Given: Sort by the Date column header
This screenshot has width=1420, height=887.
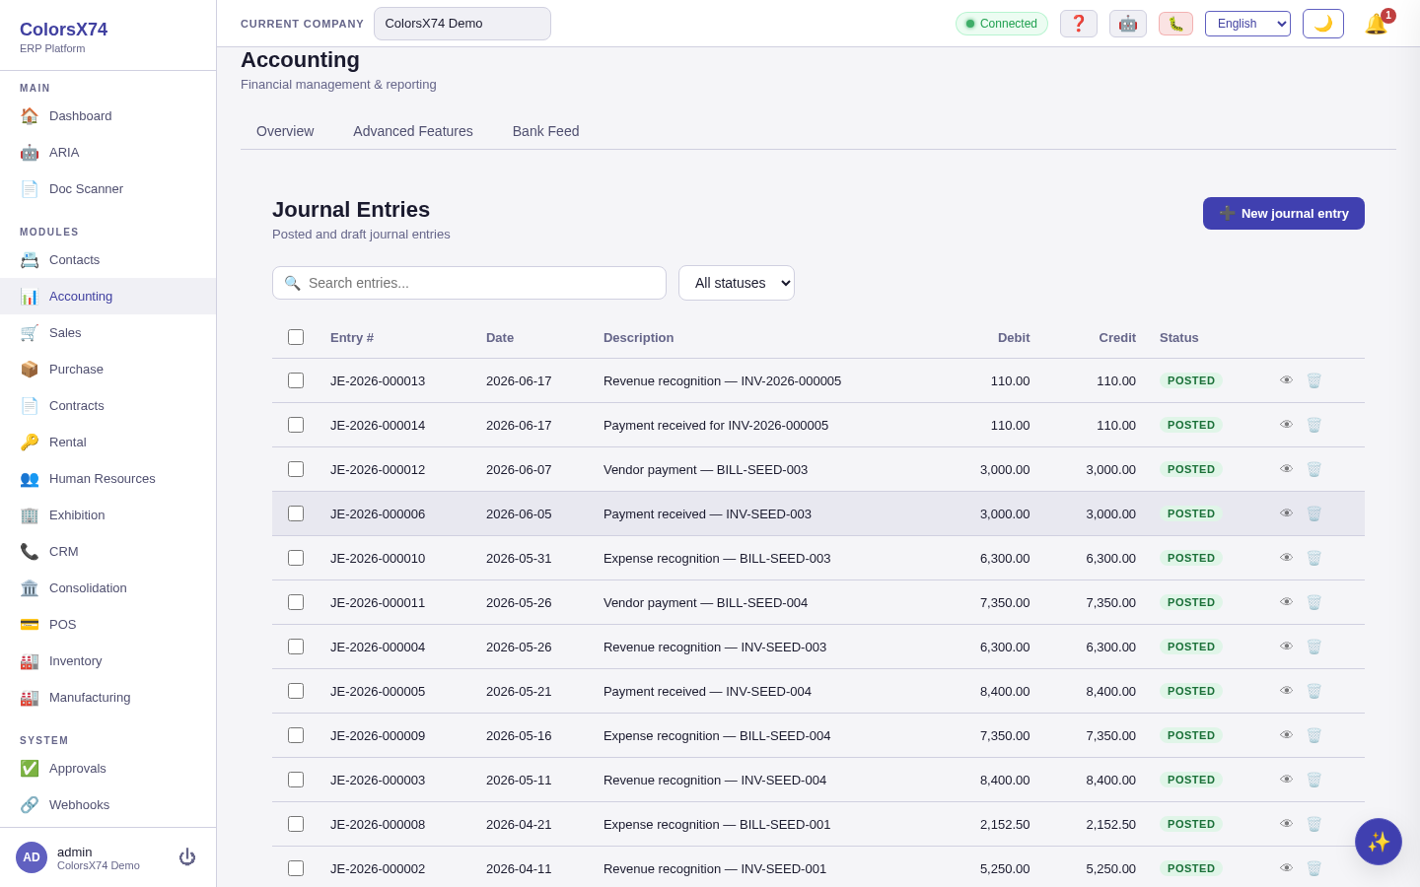Looking at the screenshot, I should 500,337.
